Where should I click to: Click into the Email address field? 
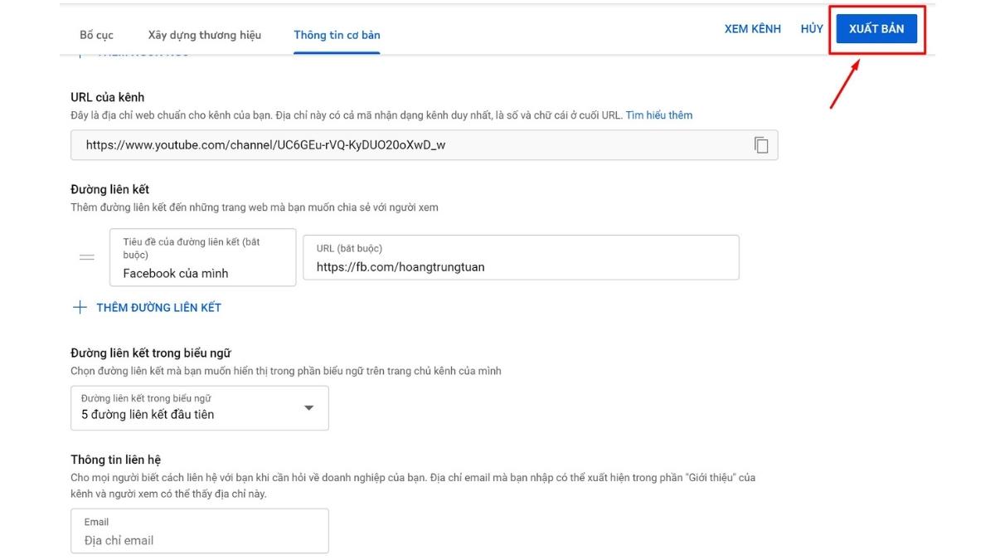point(199,540)
